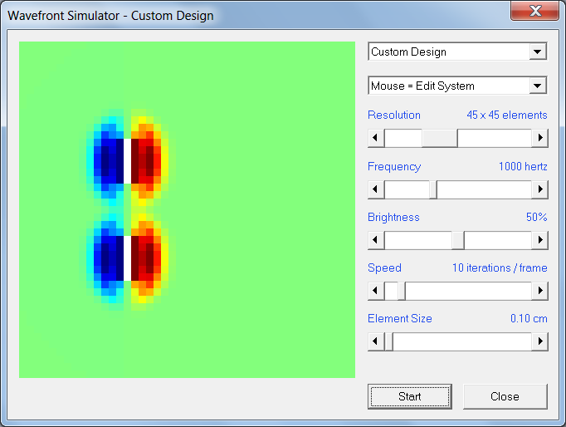Click the Resolution label
This screenshot has width=566, height=427.
[x=394, y=115]
